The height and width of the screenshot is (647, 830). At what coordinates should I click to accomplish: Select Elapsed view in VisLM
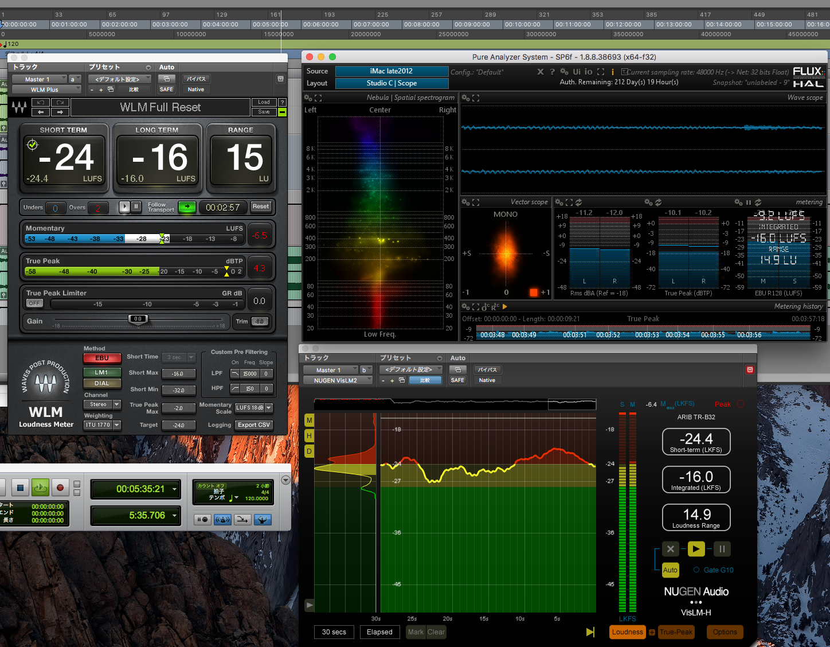(x=379, y=632)
